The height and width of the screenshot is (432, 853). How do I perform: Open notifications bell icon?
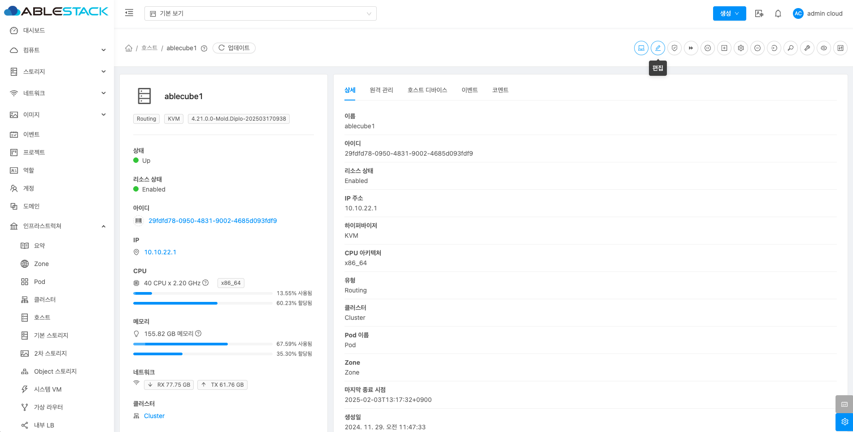(778, 13)
